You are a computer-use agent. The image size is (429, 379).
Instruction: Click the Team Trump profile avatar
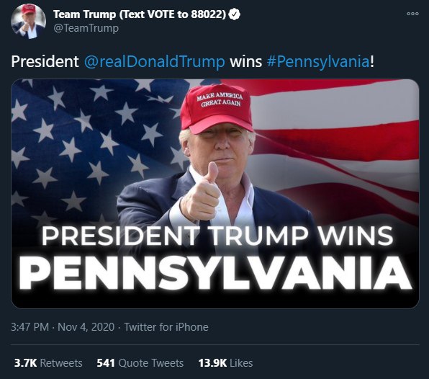pos(28,21)
